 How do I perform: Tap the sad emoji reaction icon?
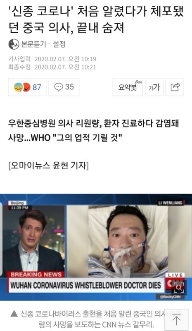18,87
